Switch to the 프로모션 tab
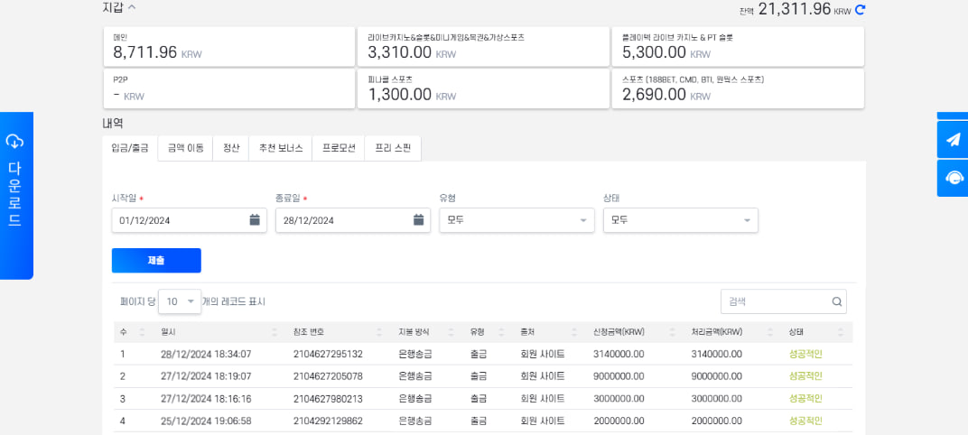 (x=339, y=148)
